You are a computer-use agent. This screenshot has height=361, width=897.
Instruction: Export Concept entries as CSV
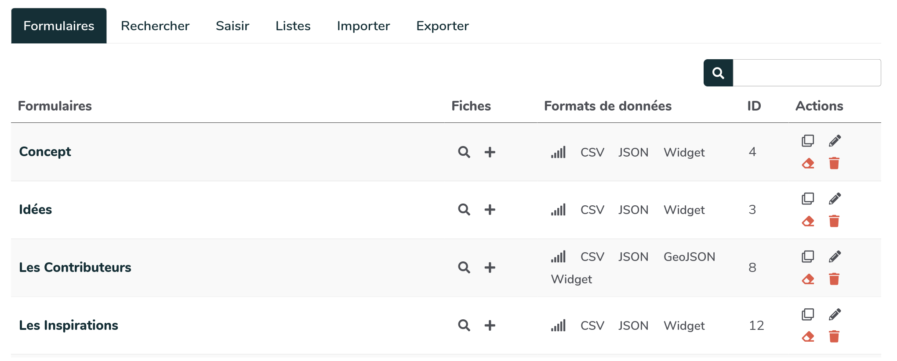592,152
